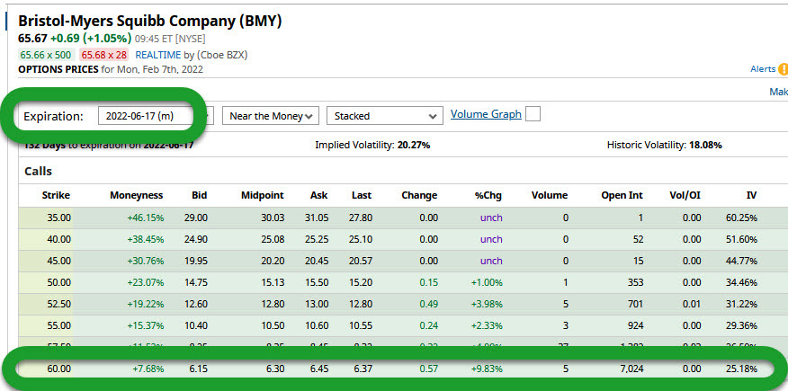
Task: Click the 15.50 ask value
Action: [x=317, y=282]
